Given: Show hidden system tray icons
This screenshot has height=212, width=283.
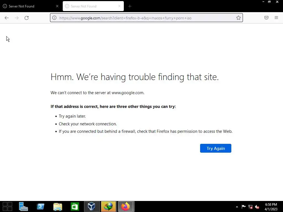Looking at the screenshot, I should [x=237, y=207].
